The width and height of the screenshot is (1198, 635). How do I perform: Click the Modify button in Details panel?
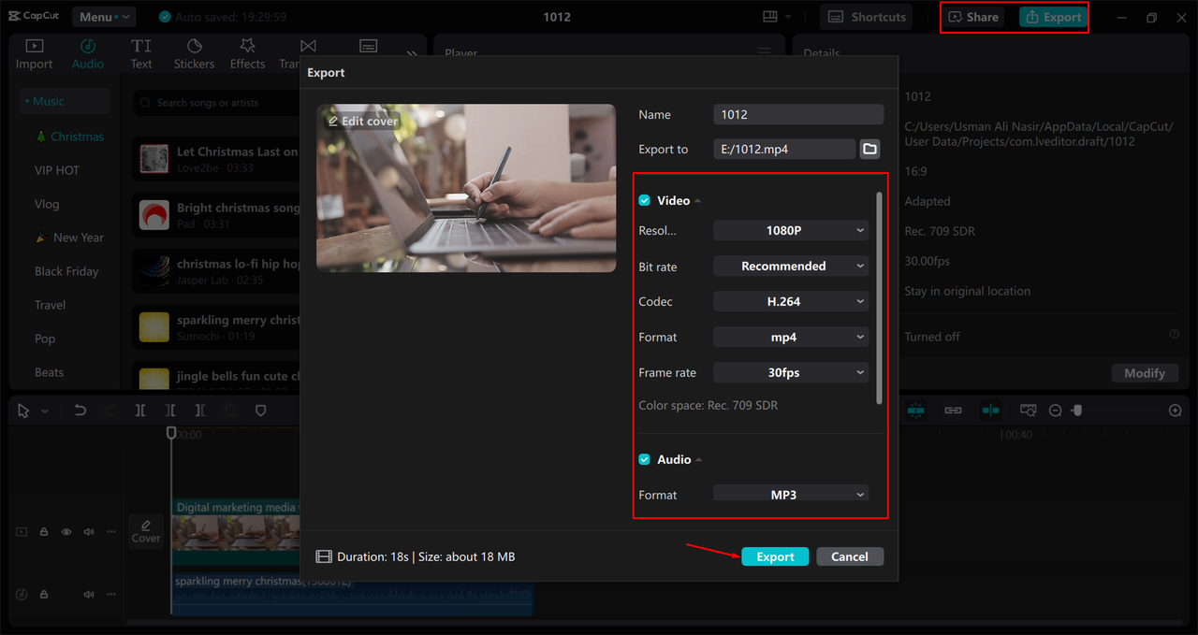pyautogui.click(x=1145, y=372)
